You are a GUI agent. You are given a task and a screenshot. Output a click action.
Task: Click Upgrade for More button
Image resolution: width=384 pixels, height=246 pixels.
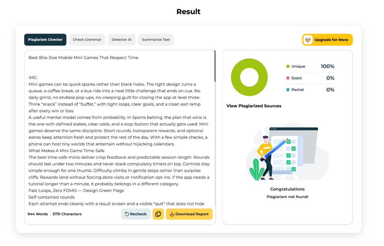pyautogui.click(x=327, y=40)
